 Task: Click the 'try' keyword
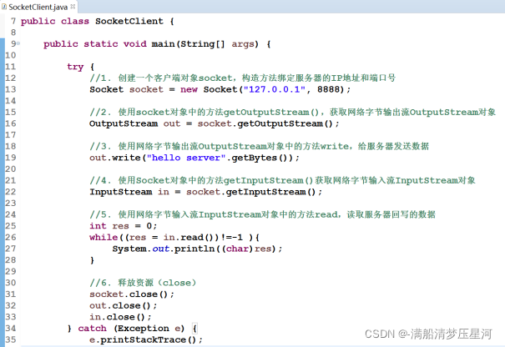point(75,67)
